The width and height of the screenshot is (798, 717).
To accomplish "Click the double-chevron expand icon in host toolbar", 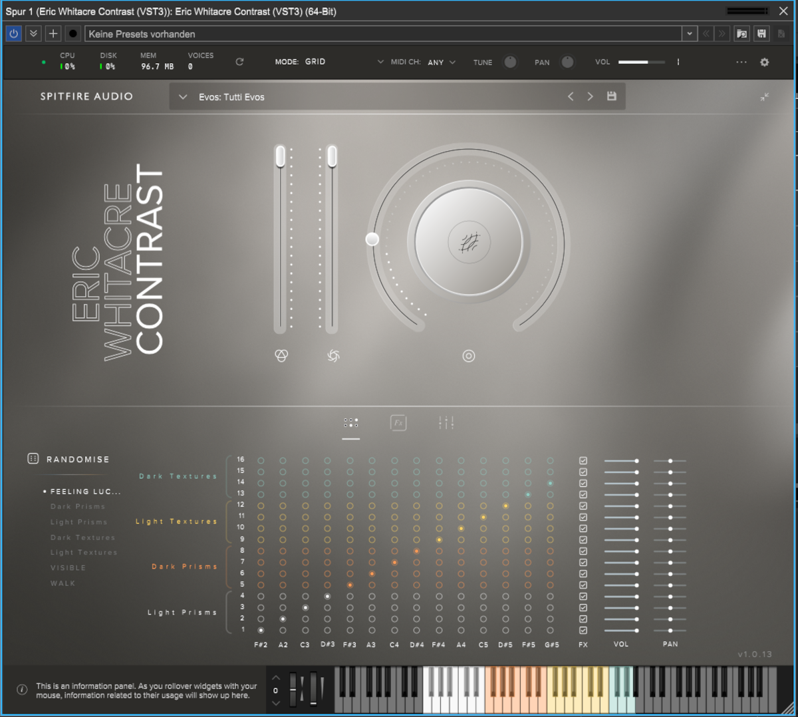I will pos(33,33).
